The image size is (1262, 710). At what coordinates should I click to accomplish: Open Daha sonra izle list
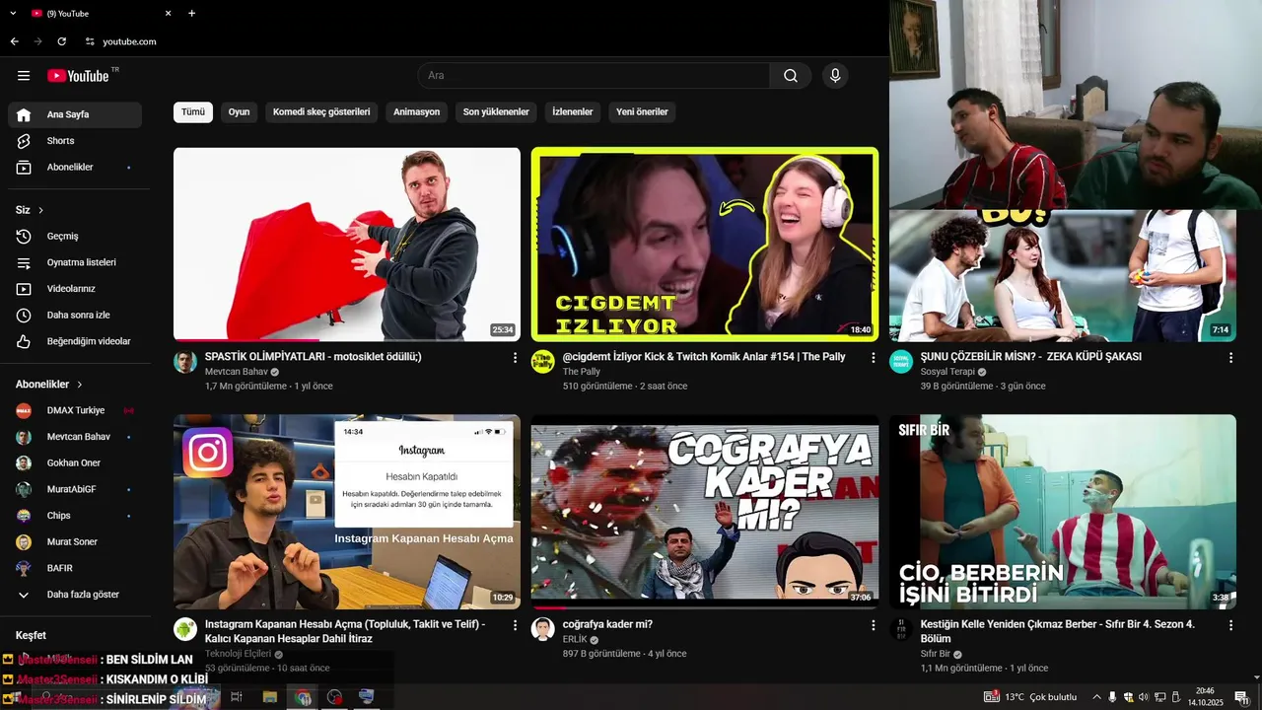pos(75,316)
